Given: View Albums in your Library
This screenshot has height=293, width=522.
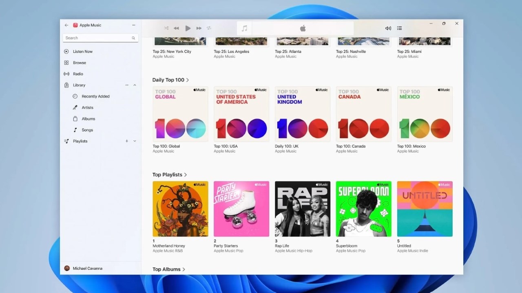Looking at the screenshot, I should [88, 118].
